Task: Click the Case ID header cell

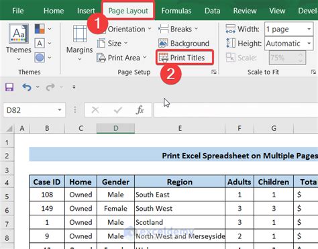Action: point(47,182)
